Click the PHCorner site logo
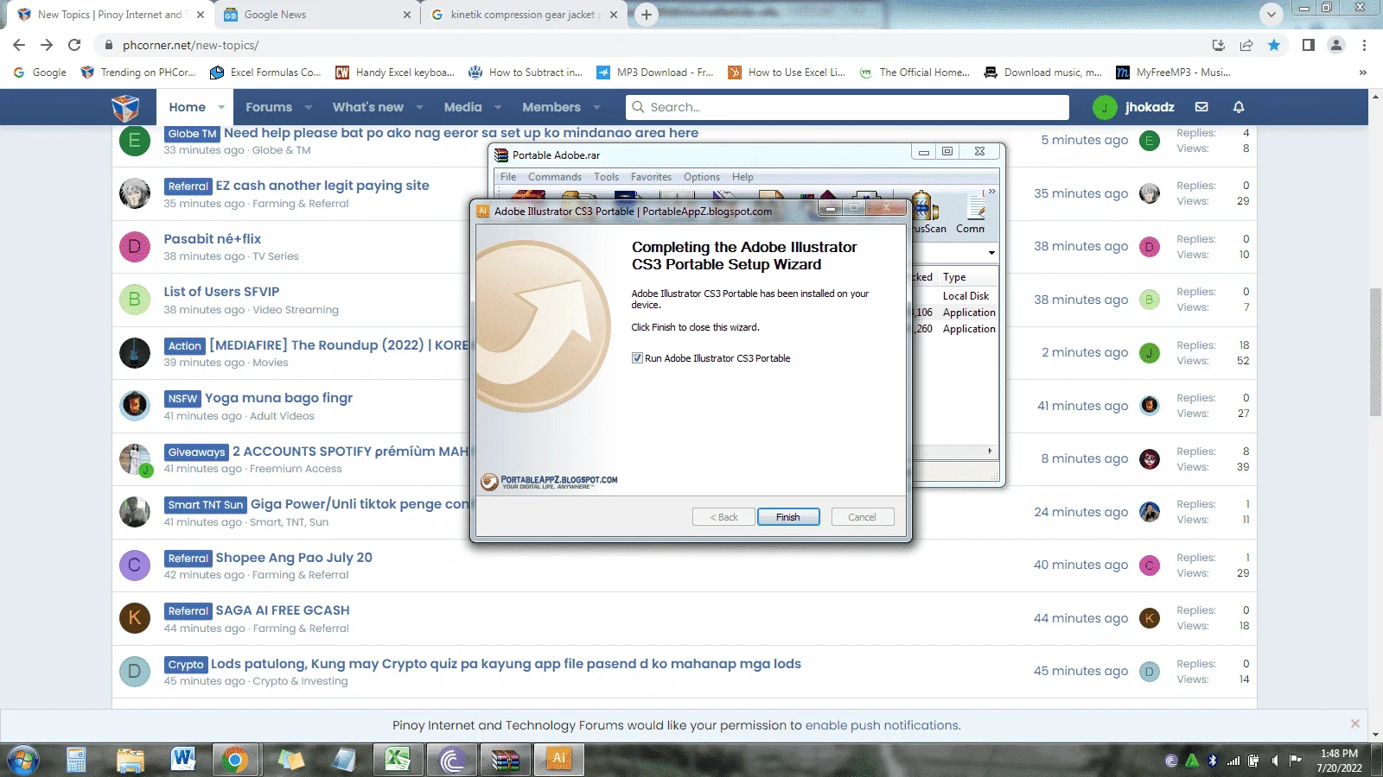Image resolution: width=1383 pixels, height=777 pixels. click(125, 107)
